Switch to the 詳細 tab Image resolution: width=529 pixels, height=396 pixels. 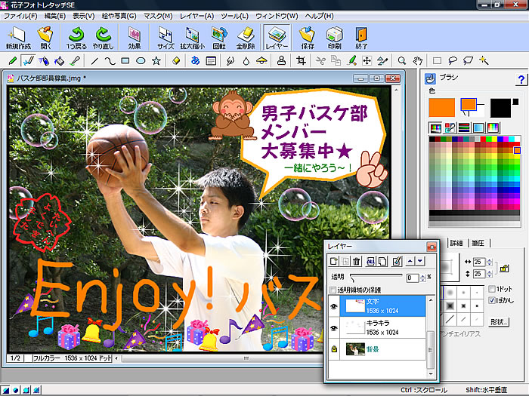click(456, 243)
